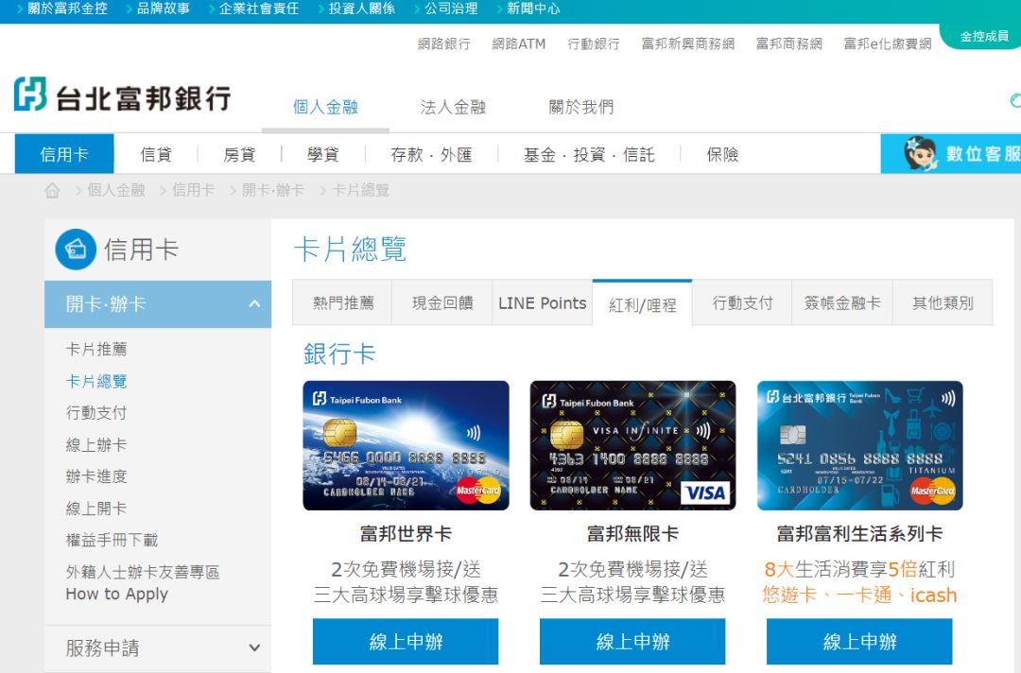
Task: Click the credit card icon beside 信用卡 sidebar header
Action: tap(75, 249)
